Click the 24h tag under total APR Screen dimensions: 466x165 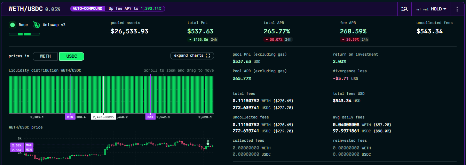288,40
